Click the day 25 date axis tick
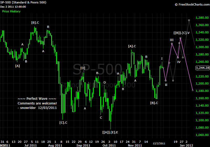 (x=49, y=142)
